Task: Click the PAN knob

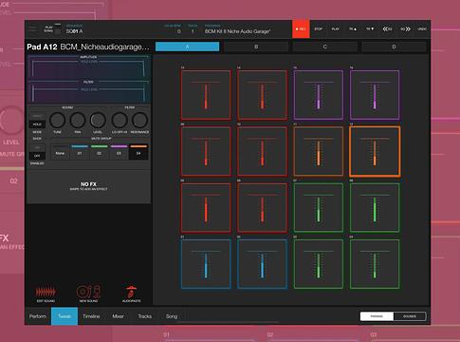Action: [78, 120]
